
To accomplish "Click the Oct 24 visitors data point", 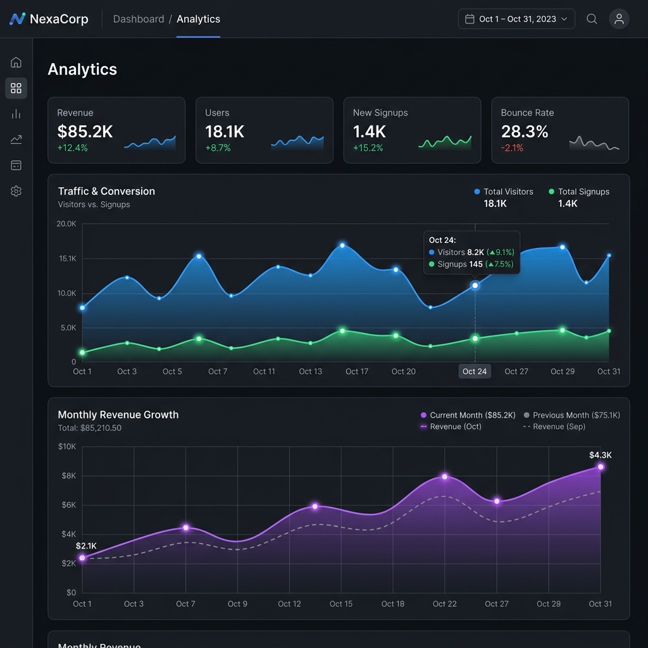I will [x=475, y=285].
